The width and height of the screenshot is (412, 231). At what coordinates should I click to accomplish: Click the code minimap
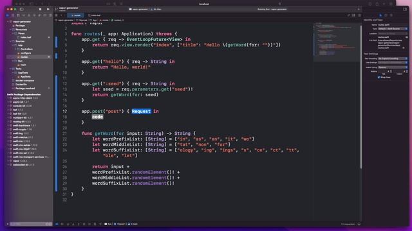pyautogui.click(x=337, y=42)
